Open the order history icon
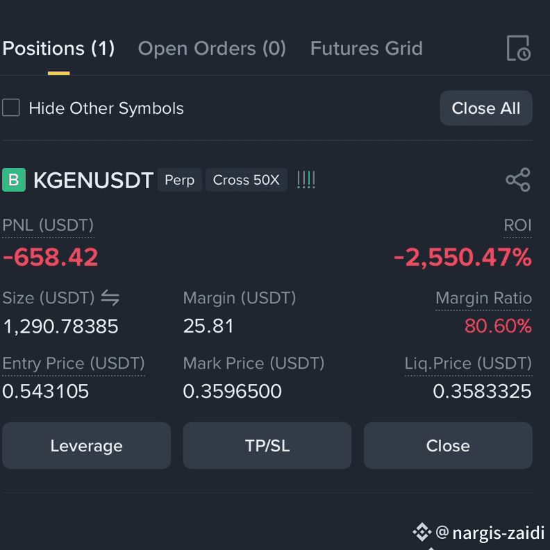The width and height of the screenshot is (550, 550). click(519, 48)
